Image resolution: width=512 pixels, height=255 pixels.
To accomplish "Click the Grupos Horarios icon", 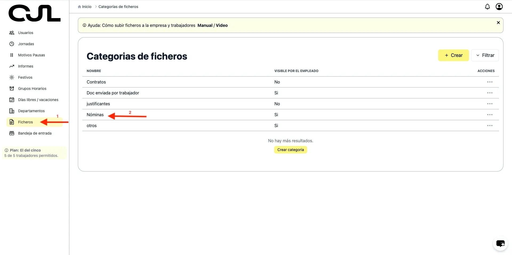I will pyautogui.click(x=12, y=89).
